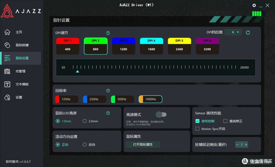275x167 pixels.
Task: Click 打开鼠标属性 button
Action: click(143, 144)
